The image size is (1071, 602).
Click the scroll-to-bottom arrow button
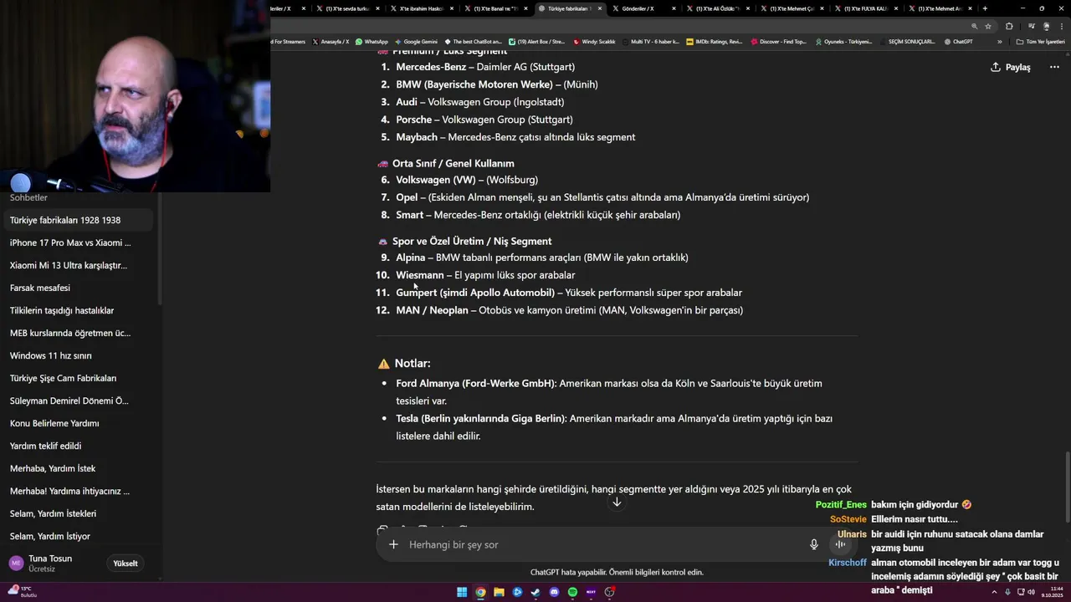(617, 502)
